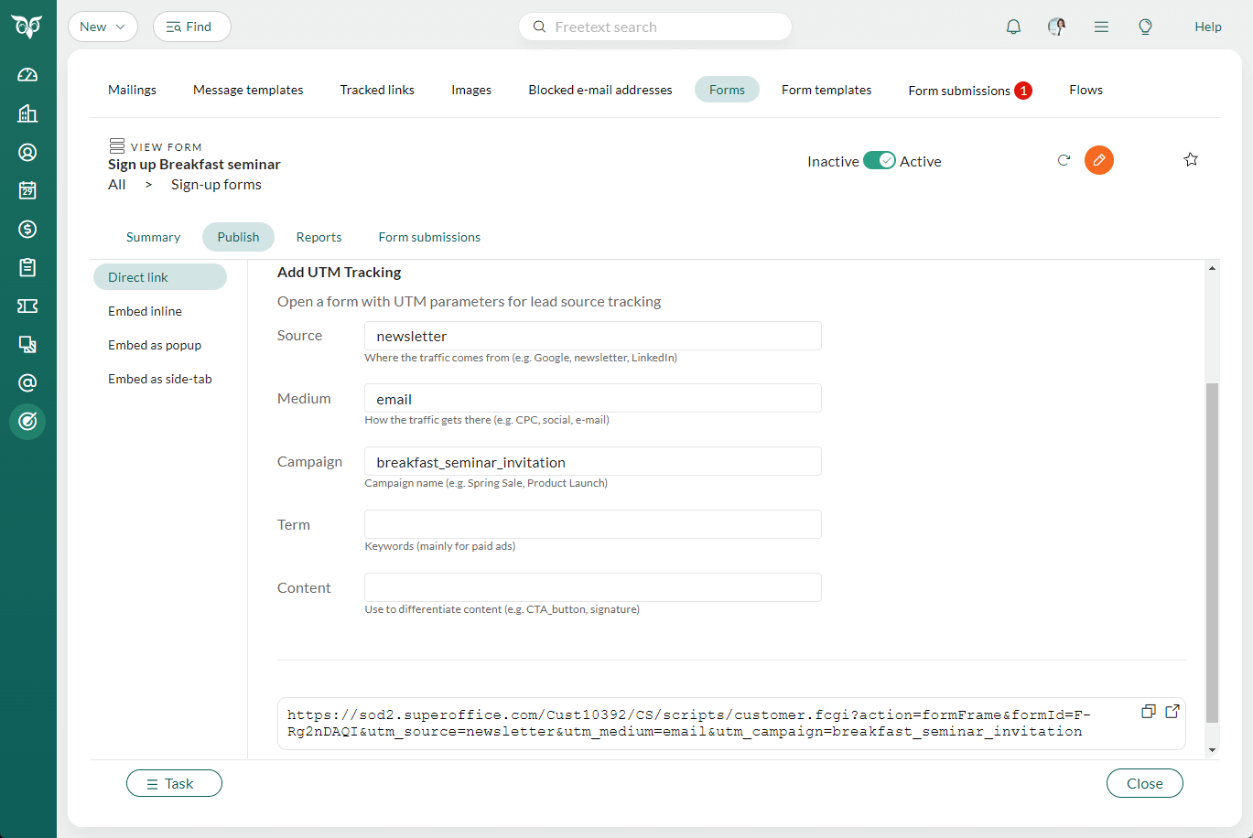The image size is (1253, 838).
Task: Open the New dropdown menu
Action: 103,27
